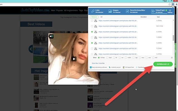The width and height of the screenshot is (178, 111).
Task: Click the Select all button
Action: tap(94, 17)
